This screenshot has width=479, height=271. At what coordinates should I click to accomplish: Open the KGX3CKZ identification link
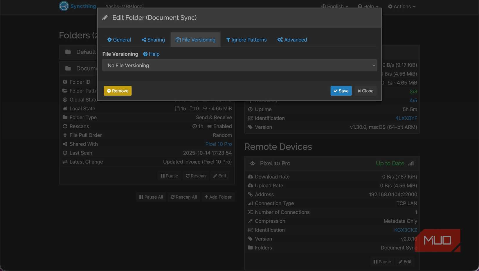coord(405,230)
